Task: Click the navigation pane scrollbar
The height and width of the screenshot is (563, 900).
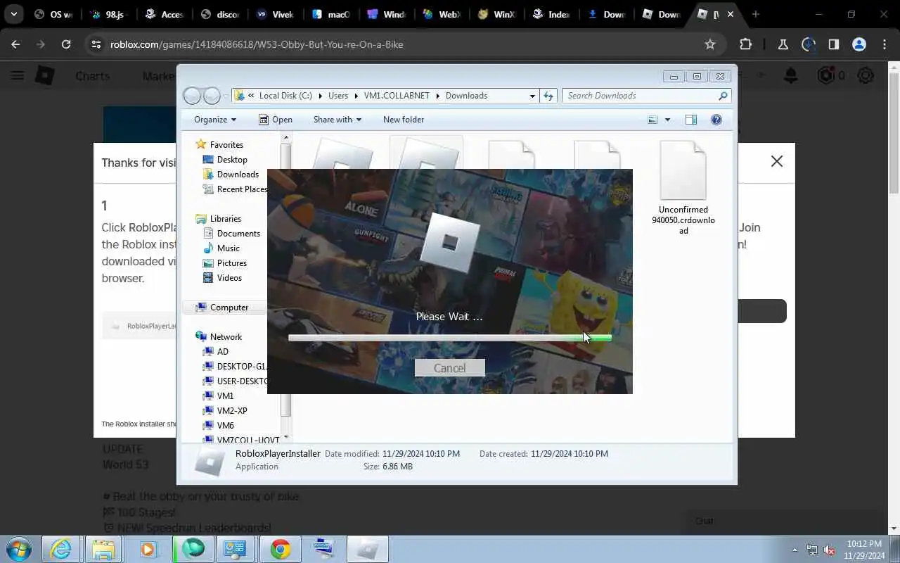Action: click(x=285, y=281)
